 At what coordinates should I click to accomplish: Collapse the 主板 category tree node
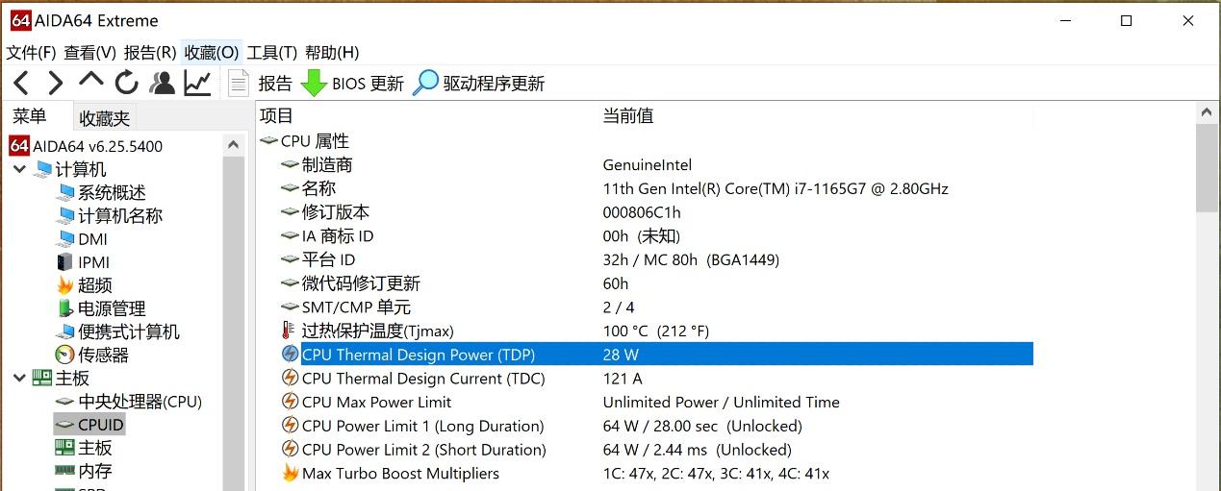point(19,378)
